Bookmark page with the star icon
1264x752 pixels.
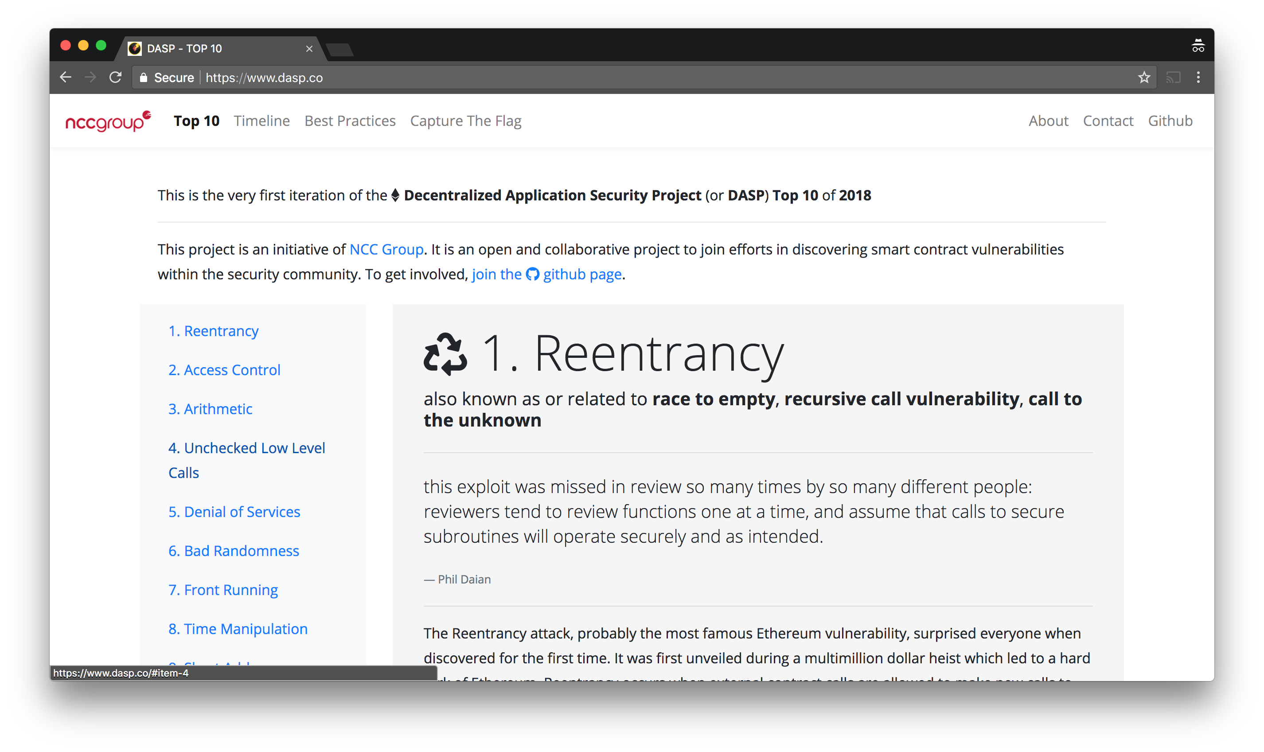point(1144,78)
